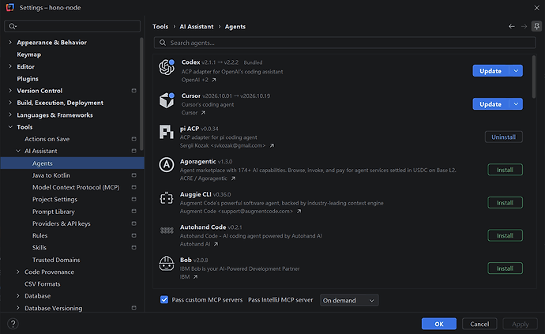Click the Codex OpenAI agent logo
Image resolution: width=545 pixels, height=334 pixels.
tap(167, 67)
